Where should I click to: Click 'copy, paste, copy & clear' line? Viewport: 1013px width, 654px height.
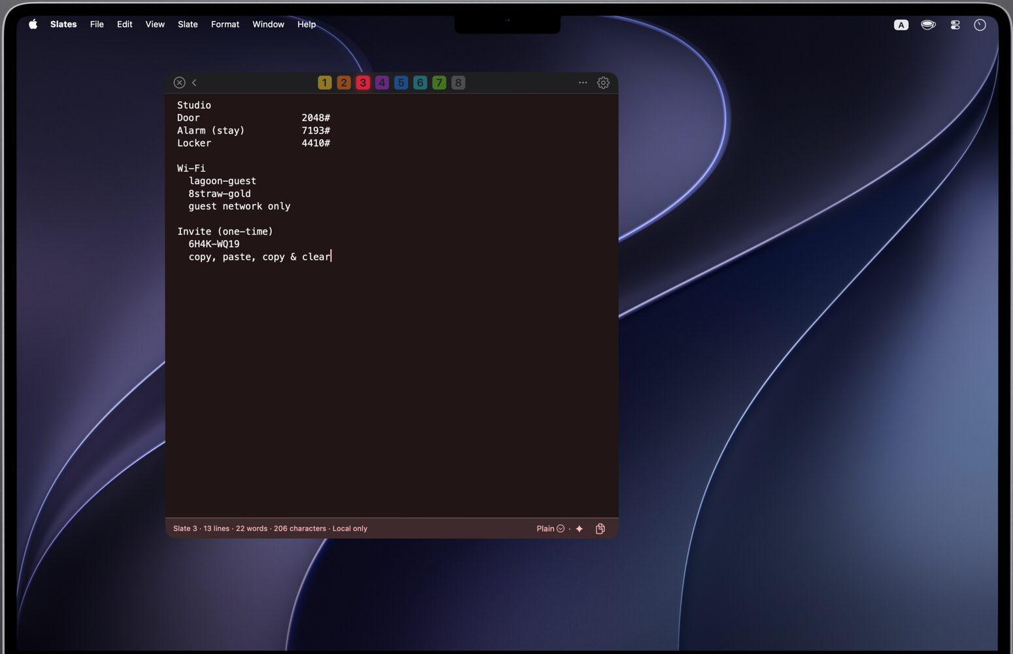coord(259,257)
